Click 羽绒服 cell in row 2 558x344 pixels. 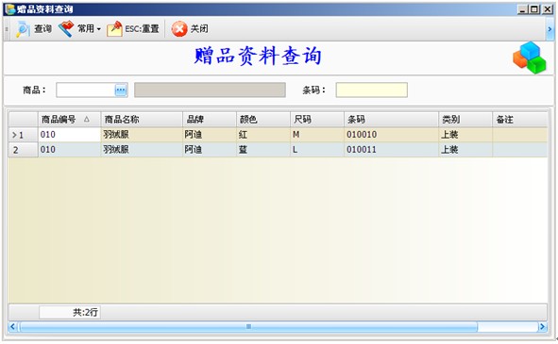[142, 150]
